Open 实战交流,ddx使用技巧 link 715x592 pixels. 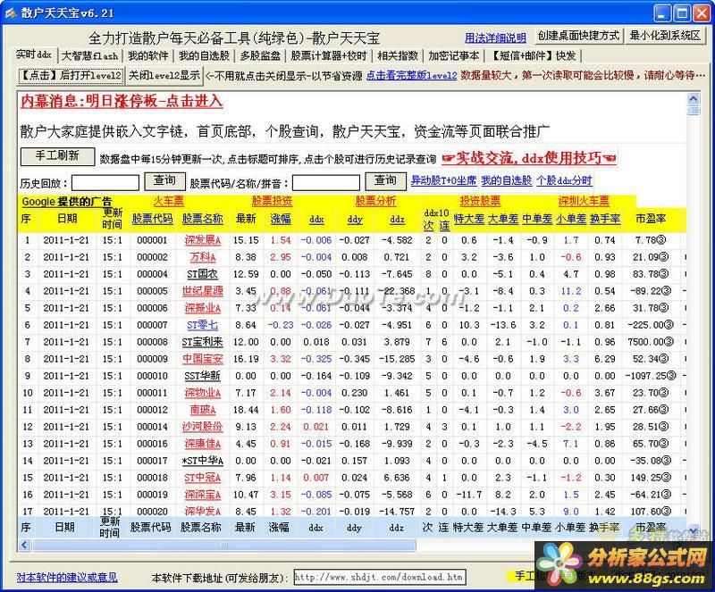tap(529, 158)
